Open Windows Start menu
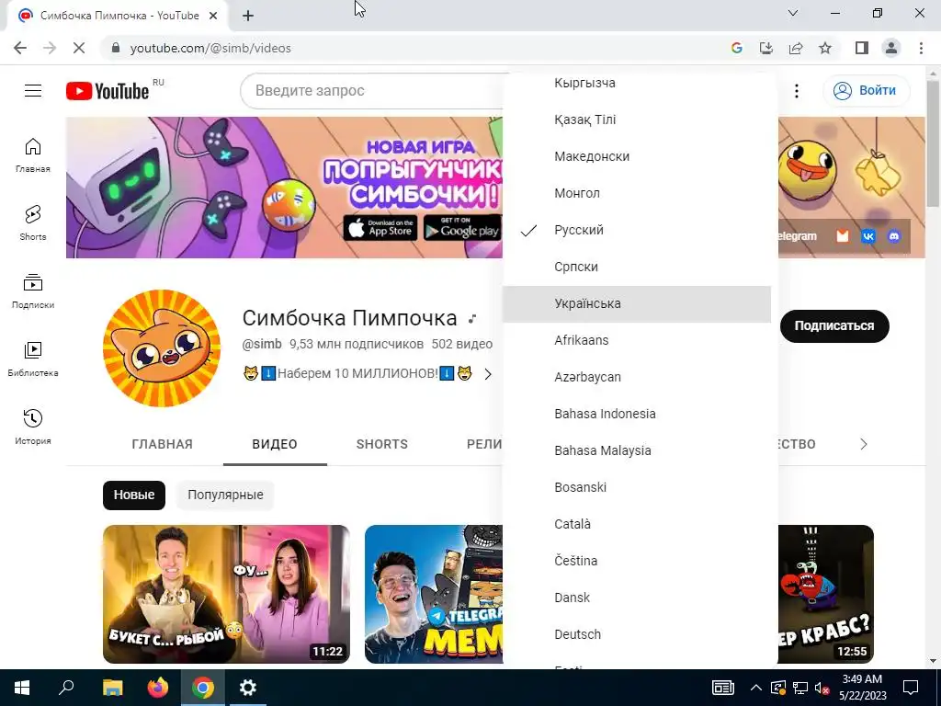941x706 pixels. [x=22, y=688]
